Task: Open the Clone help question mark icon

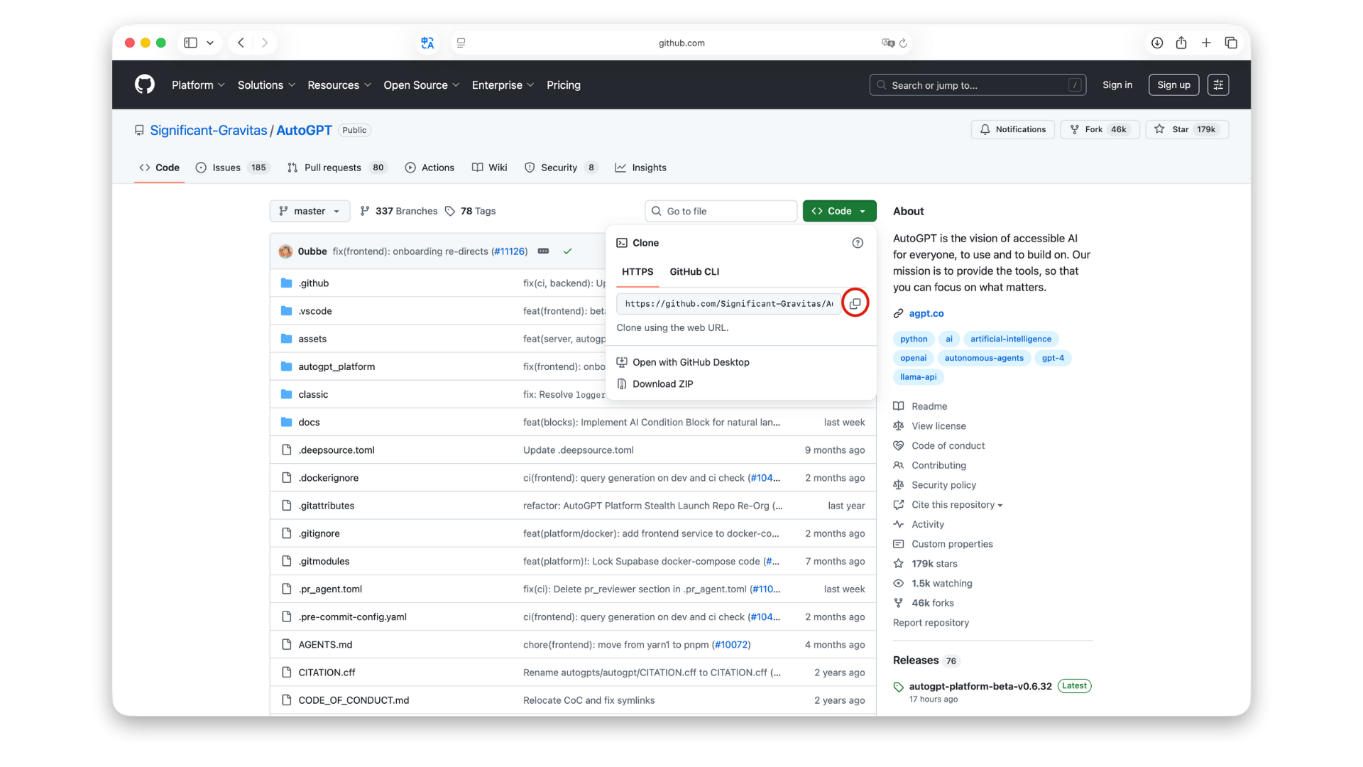Action: (x=858, y=243)
